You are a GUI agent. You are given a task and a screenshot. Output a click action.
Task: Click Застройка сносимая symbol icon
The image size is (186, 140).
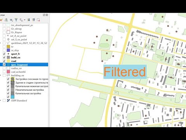[12, 79]
